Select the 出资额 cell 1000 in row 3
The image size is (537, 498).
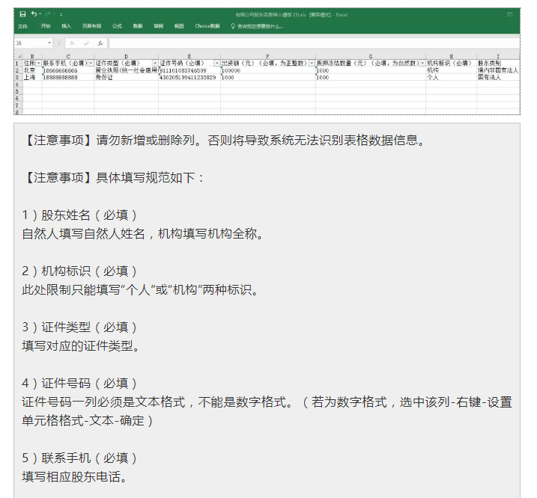coord(268,77)
